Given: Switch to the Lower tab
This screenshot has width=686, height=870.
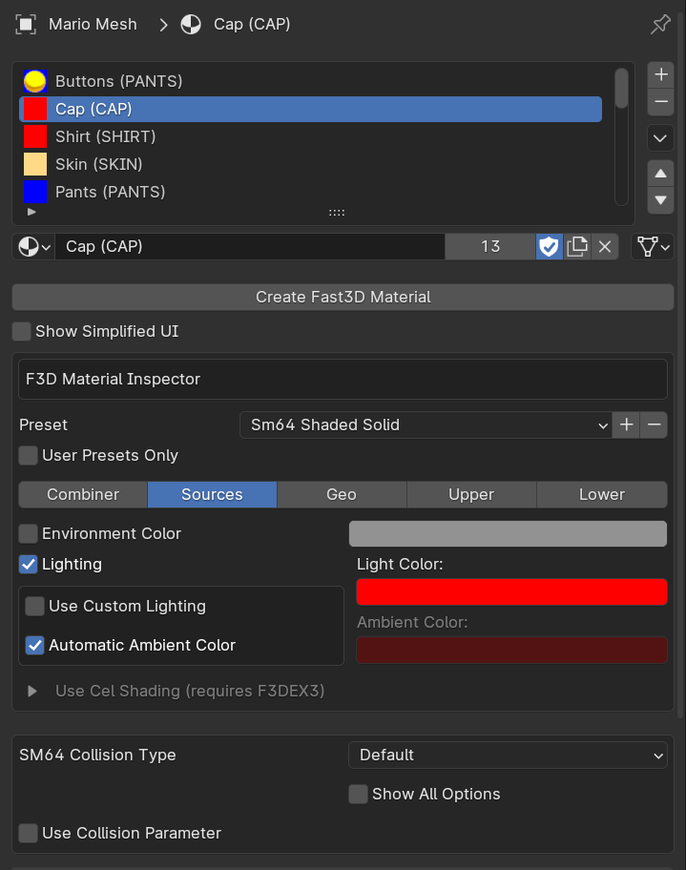Looking at the screenshot, I should (602, 495).
